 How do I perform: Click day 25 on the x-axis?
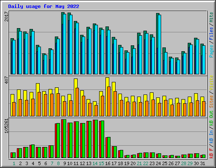(165, 163)
